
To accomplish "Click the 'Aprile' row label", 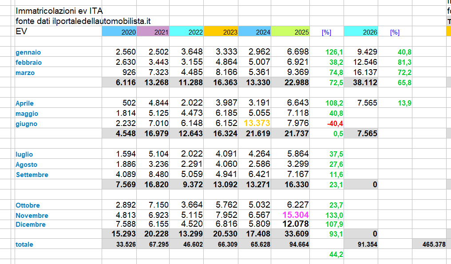I will [24, 103].
